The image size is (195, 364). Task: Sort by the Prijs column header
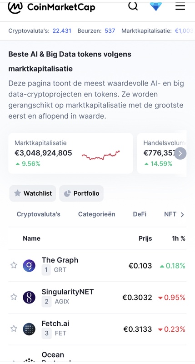point(145,238)
